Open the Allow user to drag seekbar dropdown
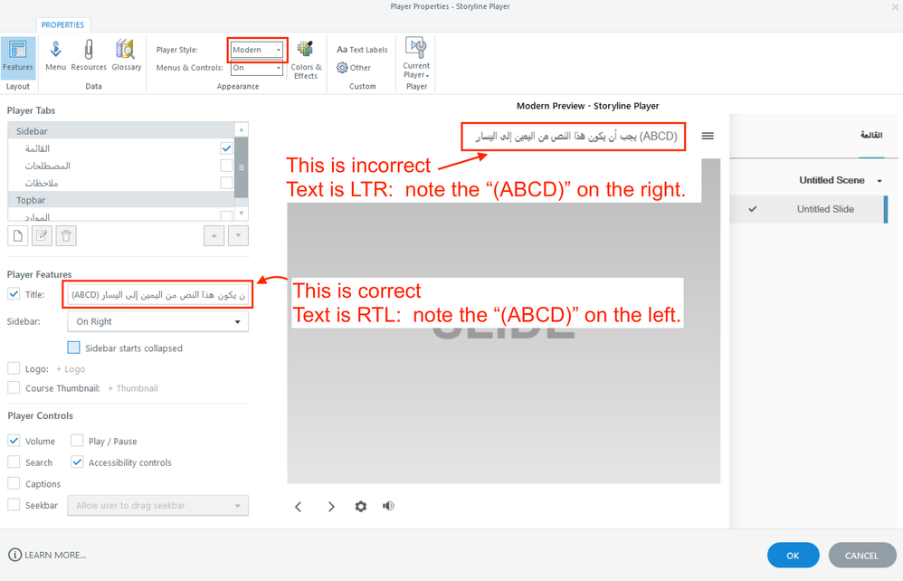903x581 pixels. click(x=157, y=506)
